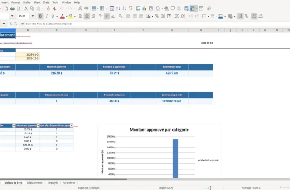Open the Data menu
Screen dimensions: 290x190
pyautogui.click(x=46, y=2)
